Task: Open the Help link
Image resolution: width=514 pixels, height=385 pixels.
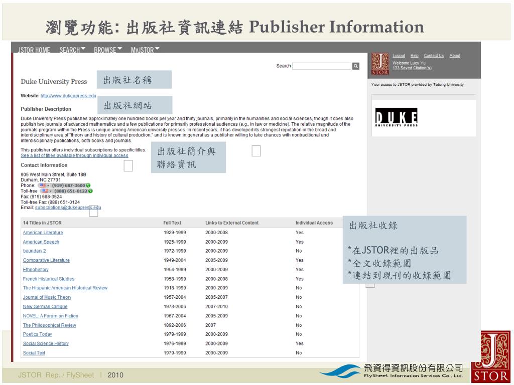Action: (414, 56)
